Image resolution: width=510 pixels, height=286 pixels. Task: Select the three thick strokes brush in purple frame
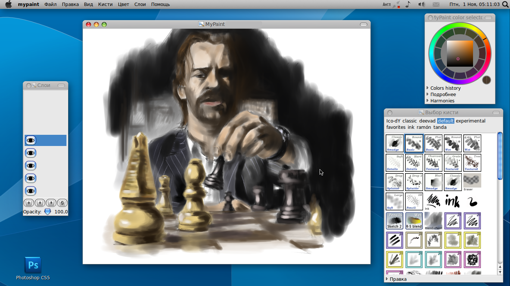click(x=395, y=240)
